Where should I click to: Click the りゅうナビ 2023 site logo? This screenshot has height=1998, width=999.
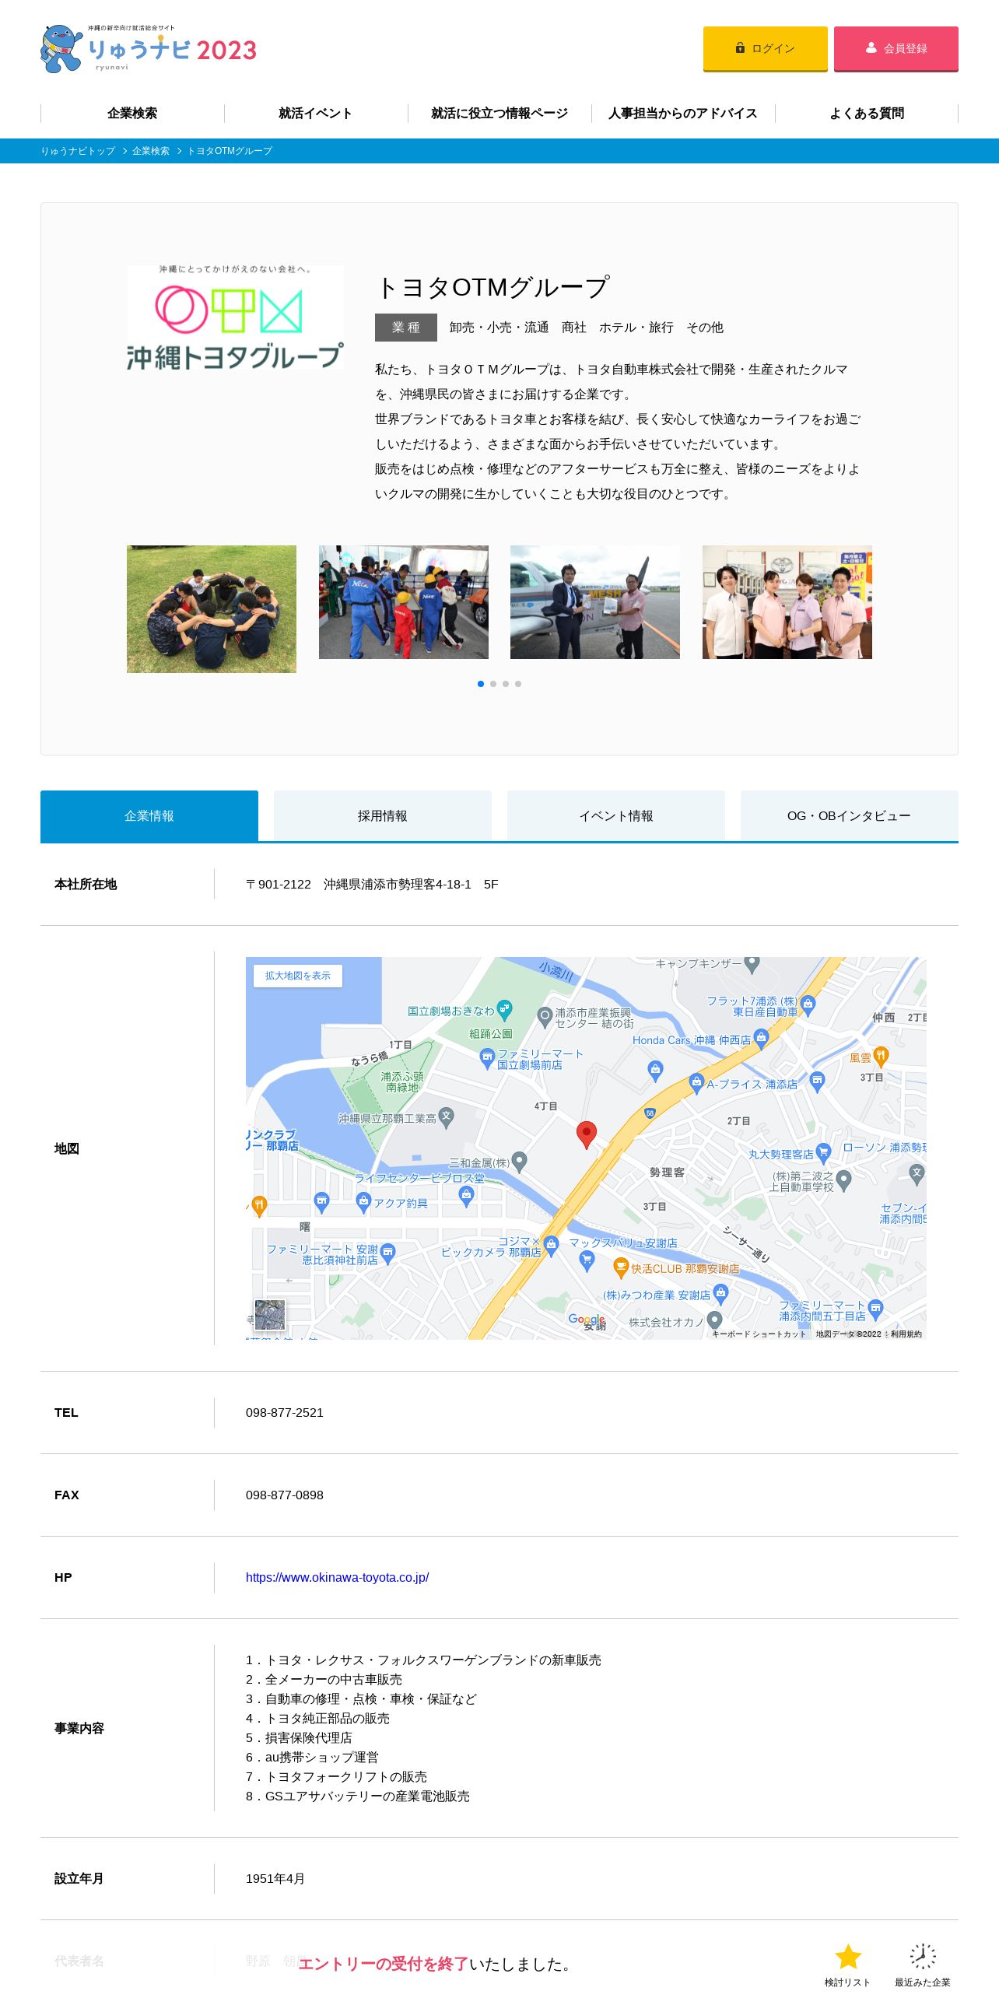click(x=149, y=48)
